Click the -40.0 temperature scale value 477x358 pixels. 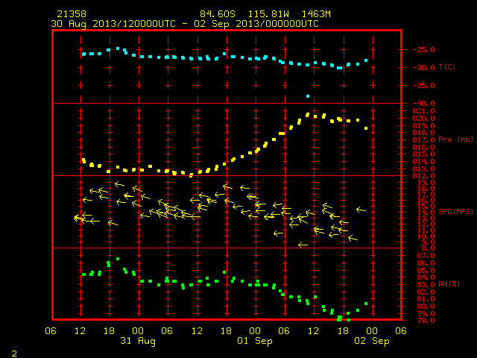(x=423, y=103)
